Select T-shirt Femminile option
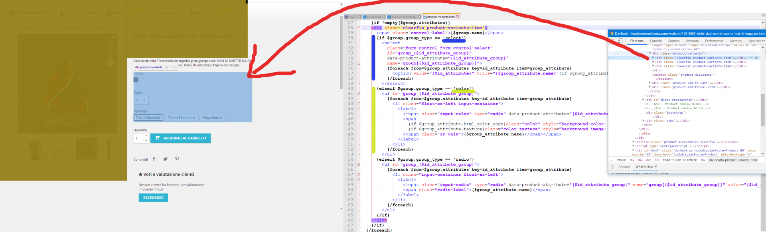766x232 pixels. (x=182, y=118)
